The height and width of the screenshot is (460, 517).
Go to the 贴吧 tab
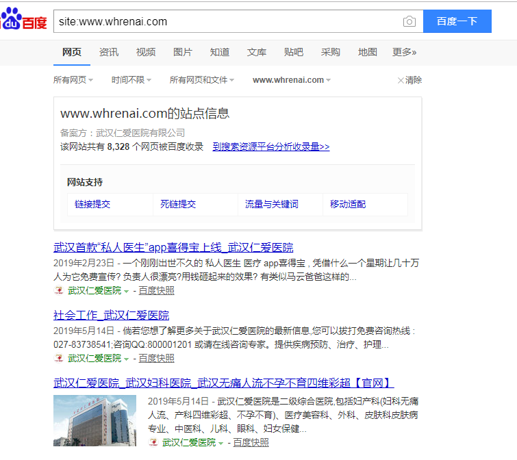tap(294, 53)
